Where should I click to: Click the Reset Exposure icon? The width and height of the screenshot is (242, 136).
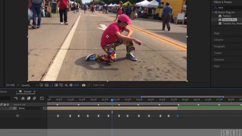point(71,85)
